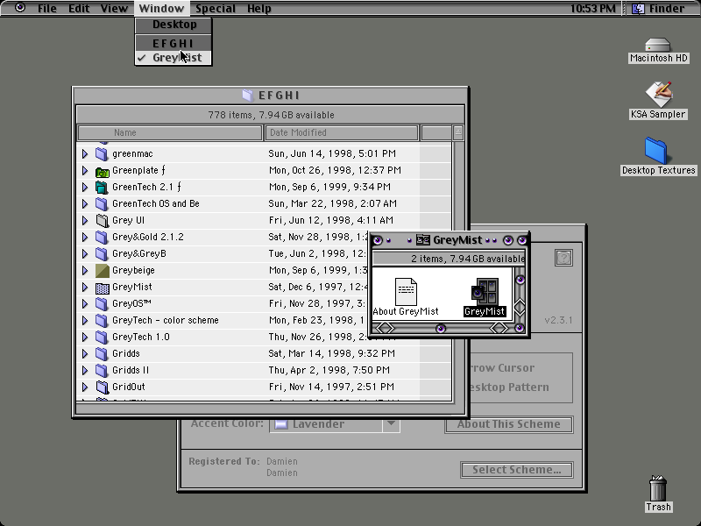Click the About This Scheme button

pyautogui.click(x=509, y=424)
